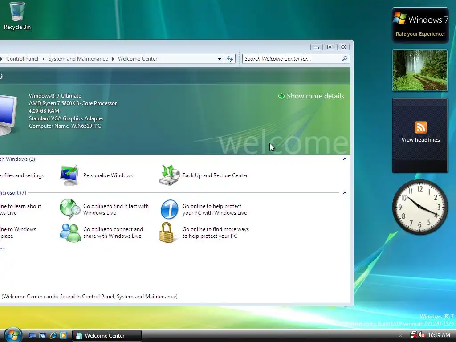Maximize the Welcome Center window

pyautogui.click(x=330, y=47)
